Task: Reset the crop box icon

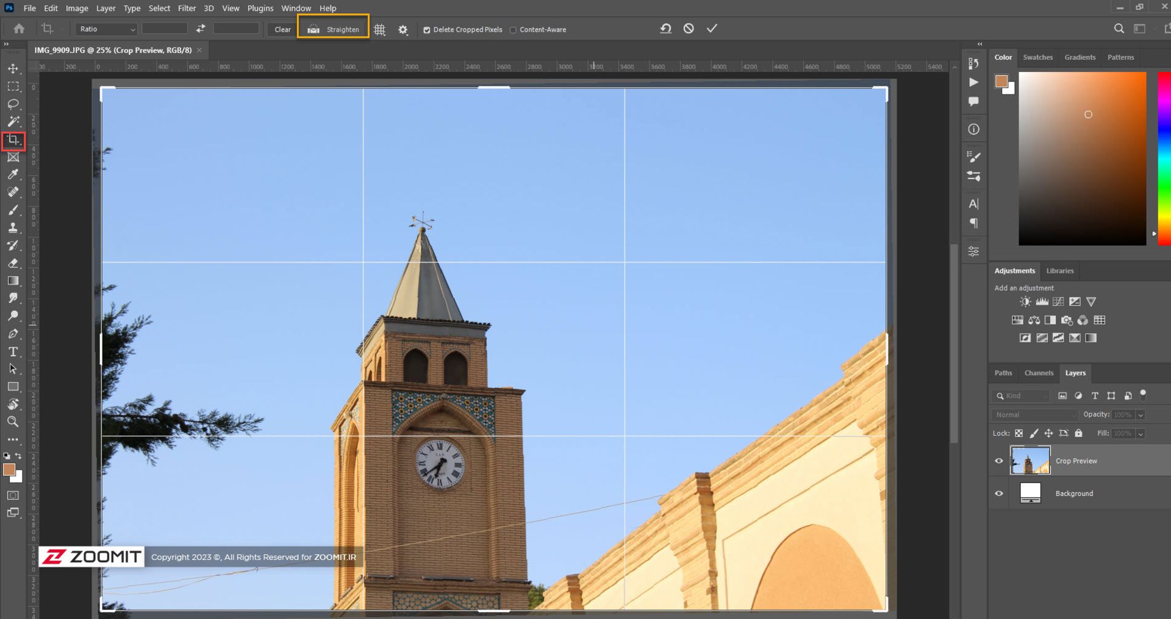Action: [665, 29]
